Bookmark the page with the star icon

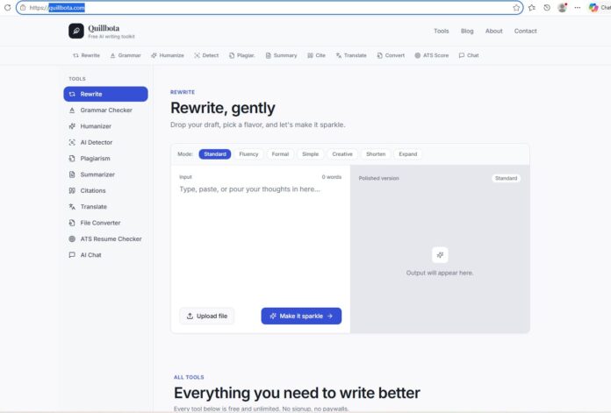(516, 8)
